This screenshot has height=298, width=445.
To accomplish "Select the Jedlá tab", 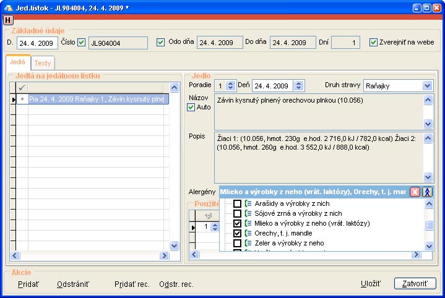I will point(17,62).
